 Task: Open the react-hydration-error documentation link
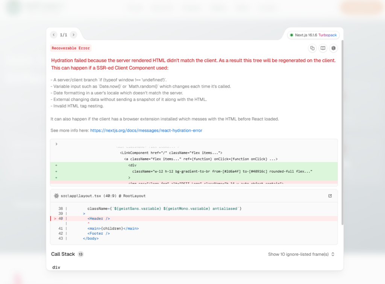pyautogui.click(x=146, y=131)
